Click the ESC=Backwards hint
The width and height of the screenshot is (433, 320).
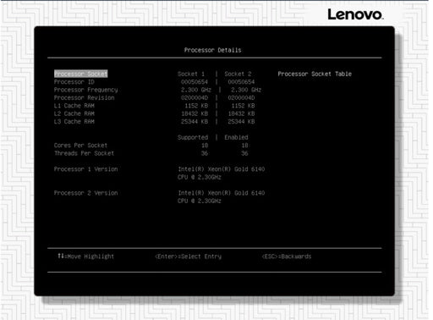(x=287, y=257)
